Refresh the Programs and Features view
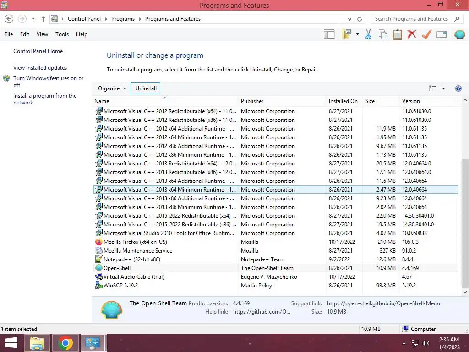The width and height of the screenshot is (469, 352). point(360,19)
